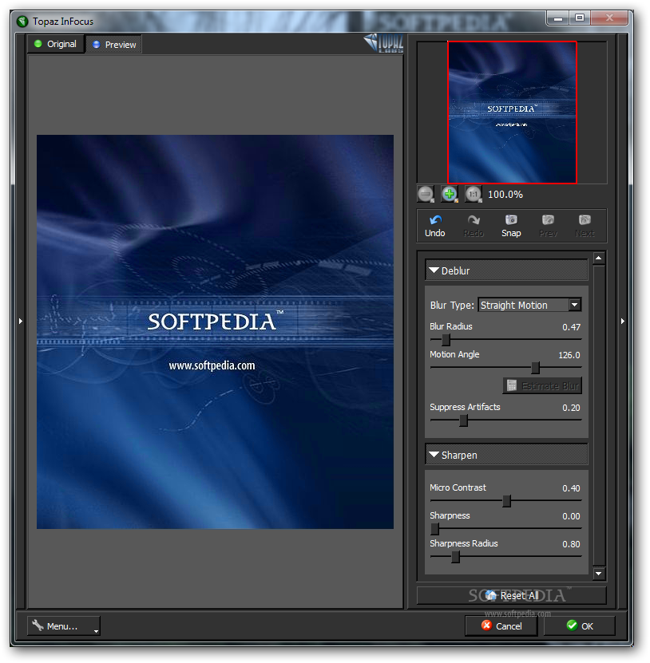The width and height of the screenshot is (650, 663).
Task: Collapse the right side panel arrow
Action: [623, 322]
